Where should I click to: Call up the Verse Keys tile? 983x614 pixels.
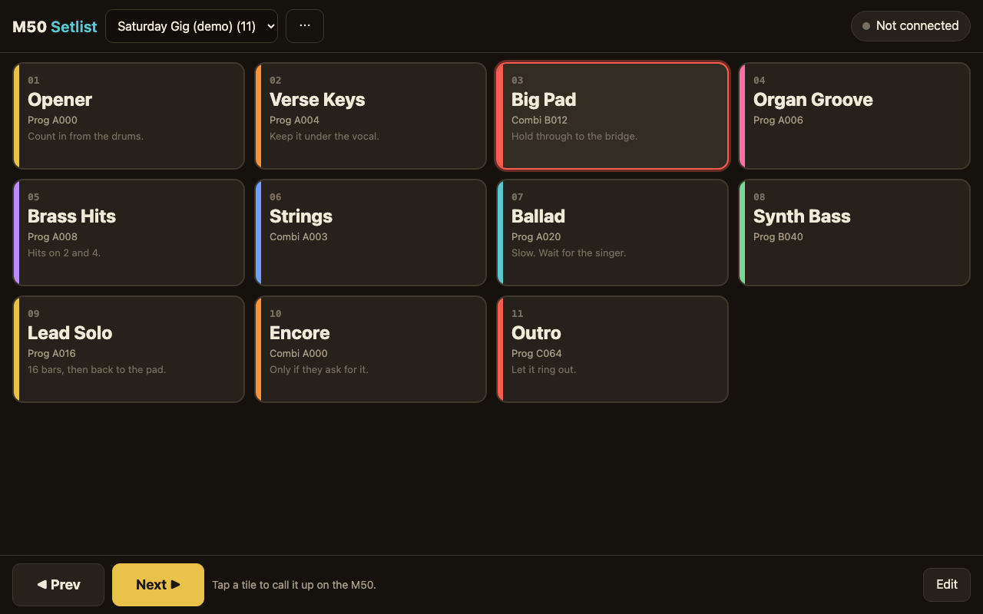(370, 116)
